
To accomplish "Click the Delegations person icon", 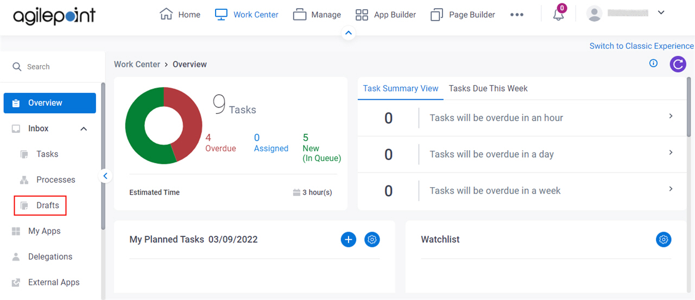I will (x=16, y=257).
